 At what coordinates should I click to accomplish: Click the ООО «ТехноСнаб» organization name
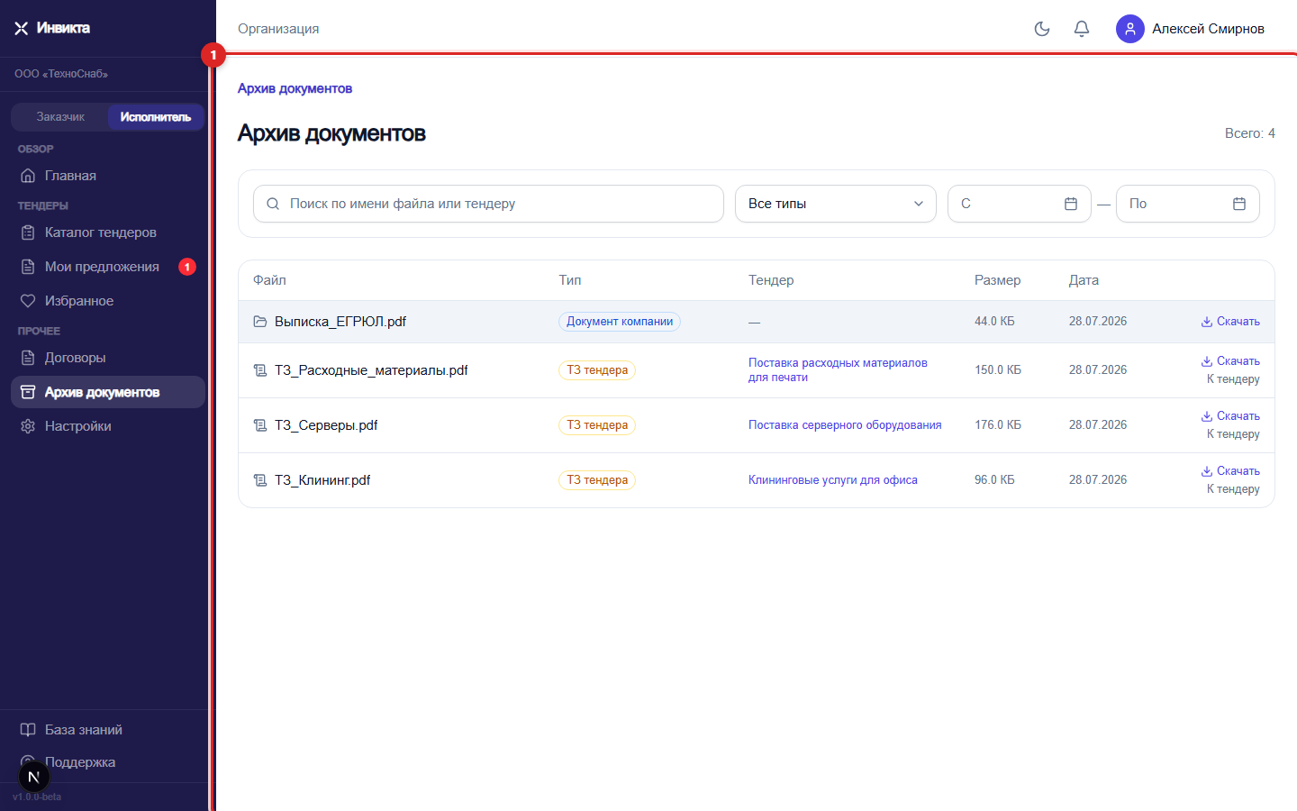(x=61, y=74)
